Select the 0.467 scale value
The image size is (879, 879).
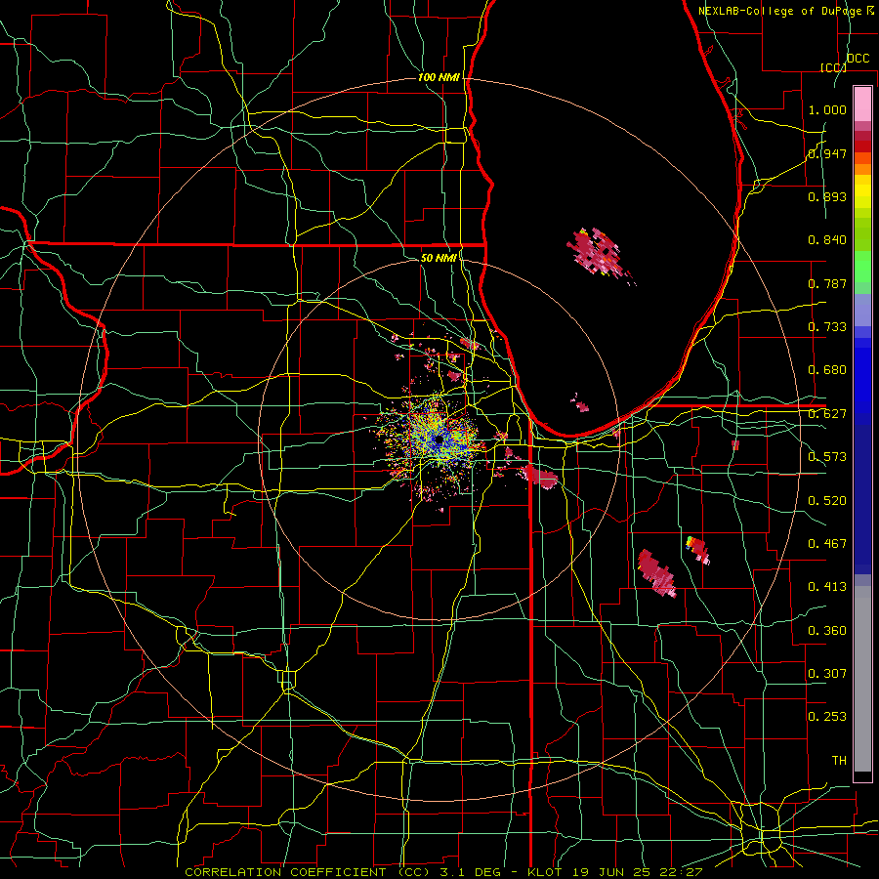pyautogui.click(x=827, y=544)
